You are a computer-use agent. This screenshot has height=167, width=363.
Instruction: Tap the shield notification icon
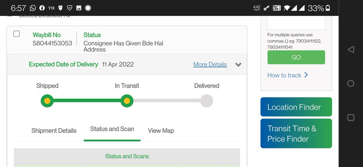(x=60, y=8)
